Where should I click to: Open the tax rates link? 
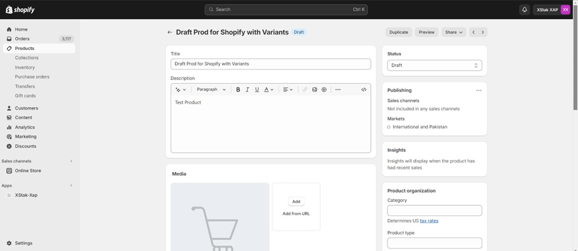(x=429, y=221)
